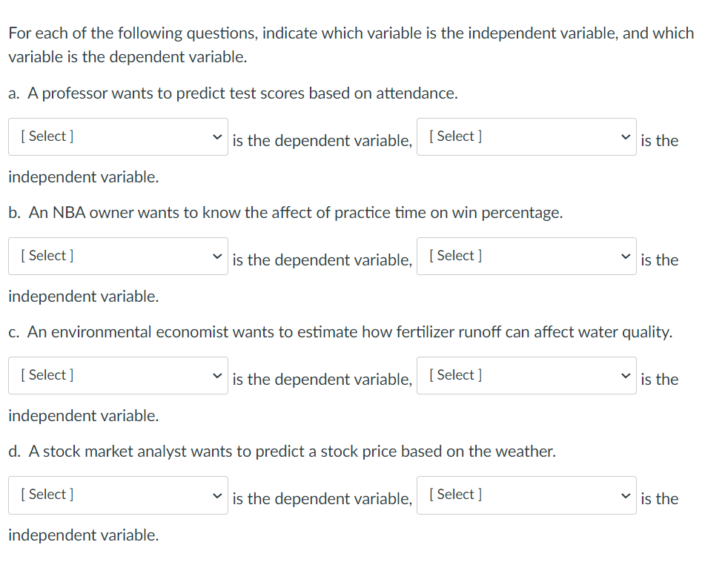Click the [ Select ] placeholder text in question a
This screenshot has height=588, width=702.
47,136
